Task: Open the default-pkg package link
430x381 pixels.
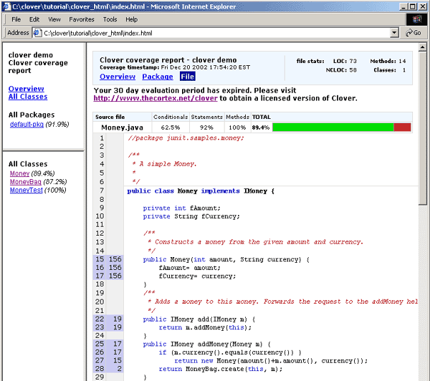Action: (27, 125)
